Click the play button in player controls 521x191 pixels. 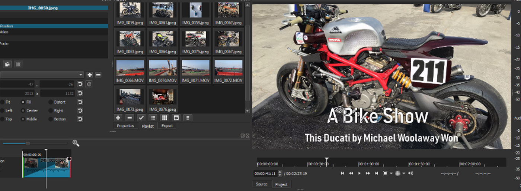359,173
